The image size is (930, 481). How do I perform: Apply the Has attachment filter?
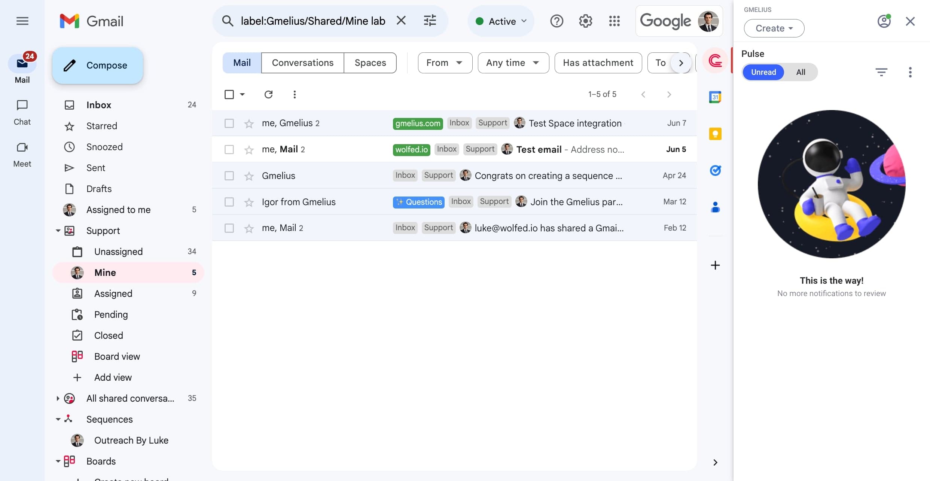tap(598, 63)
